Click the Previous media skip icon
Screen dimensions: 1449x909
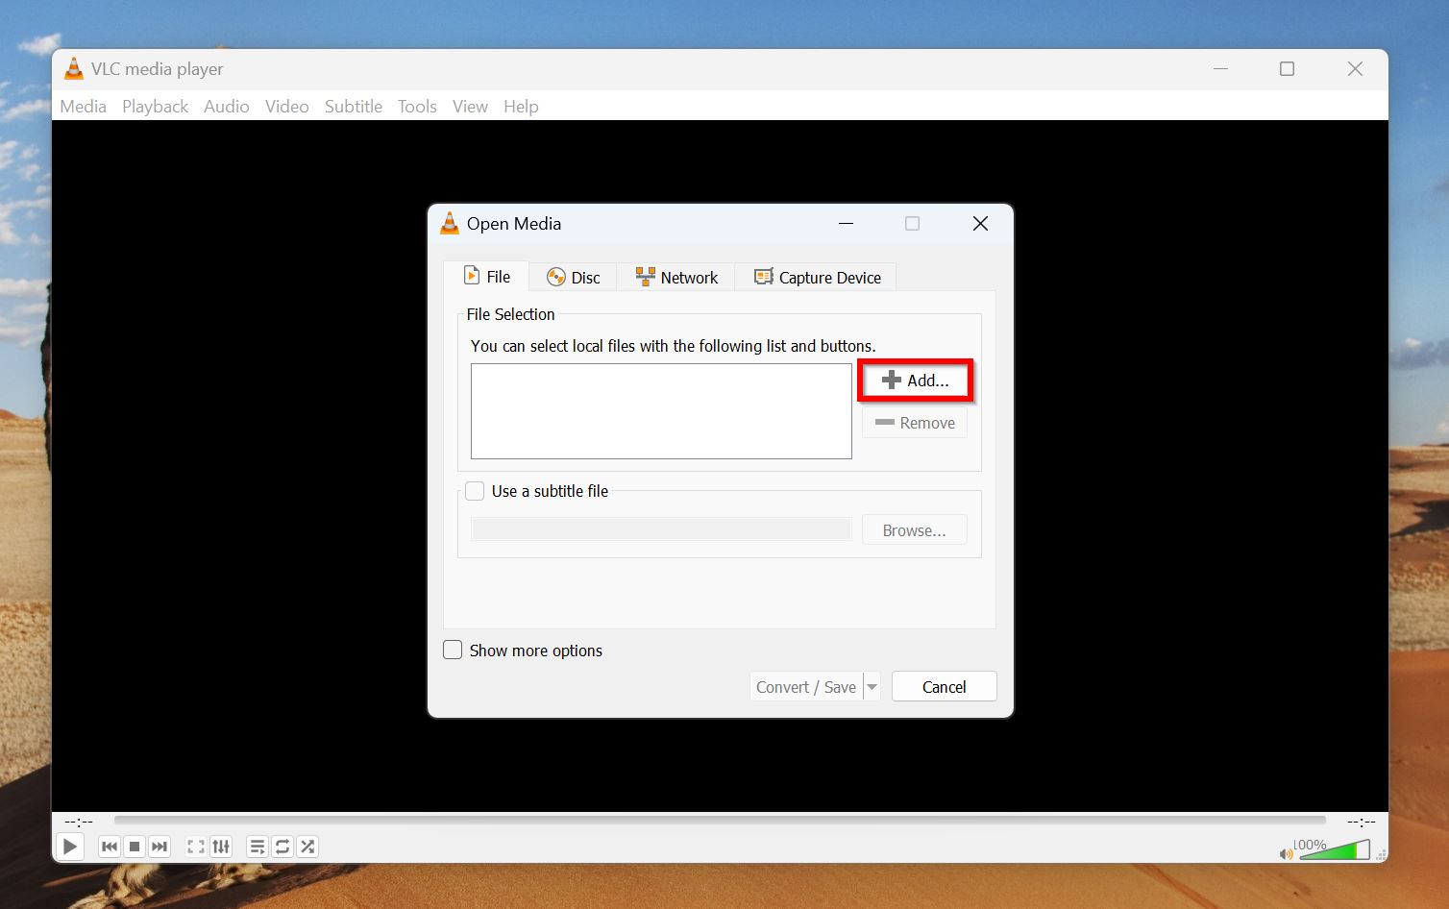[110, 847]
